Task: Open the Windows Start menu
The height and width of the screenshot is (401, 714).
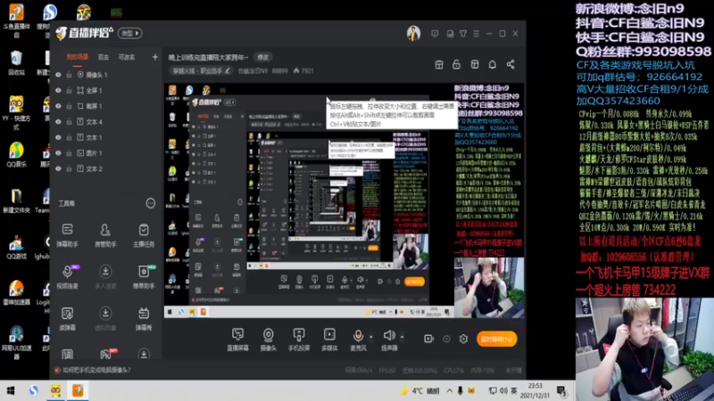Action: [11, 390]
